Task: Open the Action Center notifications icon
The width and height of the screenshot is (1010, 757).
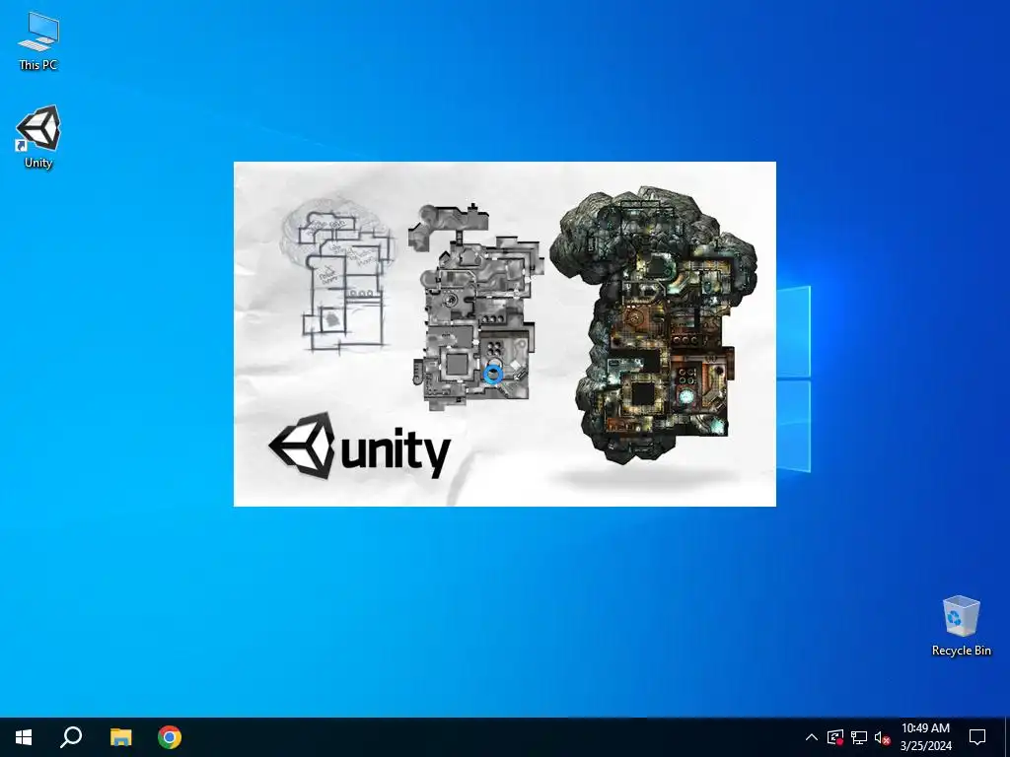Action: pyautogui.click(x=977, y=737)
